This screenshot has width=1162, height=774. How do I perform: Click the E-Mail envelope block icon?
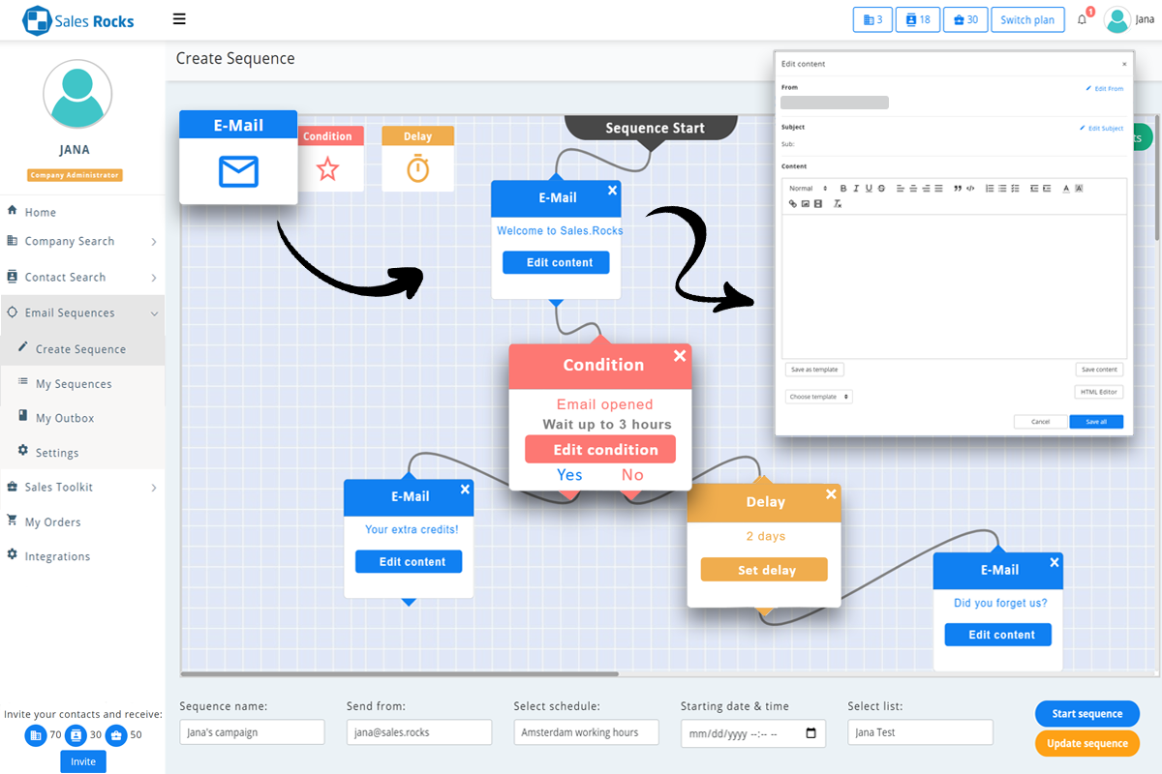pos(238,171)
